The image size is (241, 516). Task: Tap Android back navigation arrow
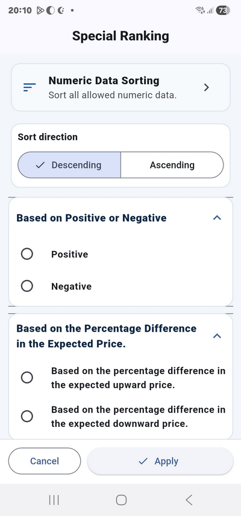click(189, 500)
